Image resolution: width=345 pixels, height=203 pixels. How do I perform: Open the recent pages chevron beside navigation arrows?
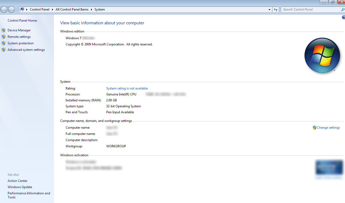coord(17,9)
